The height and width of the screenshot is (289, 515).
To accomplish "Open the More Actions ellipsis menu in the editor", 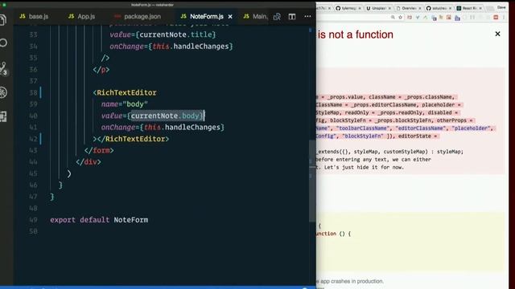I will click(x=307, y=16).
